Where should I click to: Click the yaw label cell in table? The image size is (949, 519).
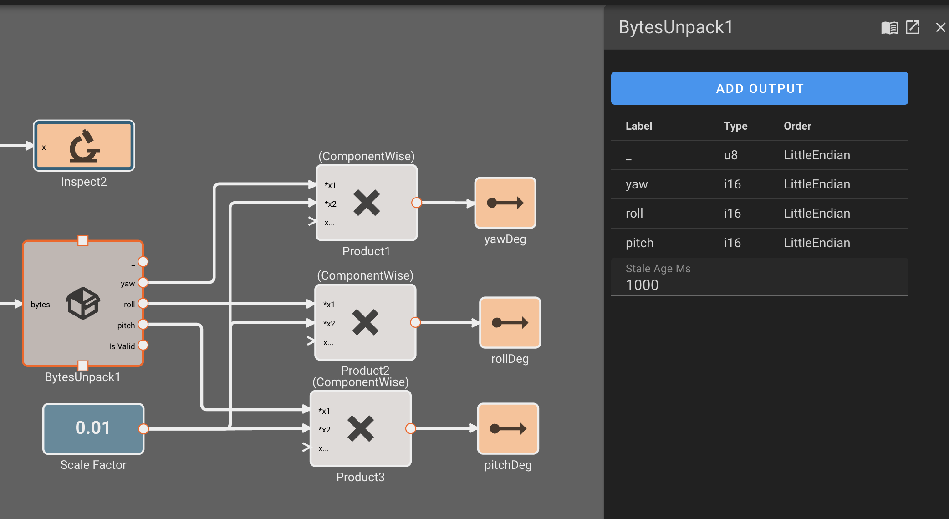(637, 184)
